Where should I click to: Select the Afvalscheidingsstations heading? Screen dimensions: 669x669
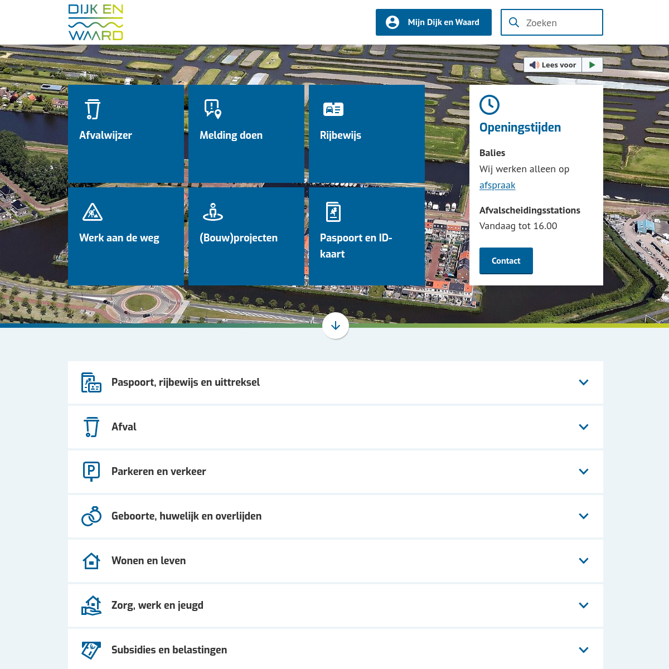(530, 210)
